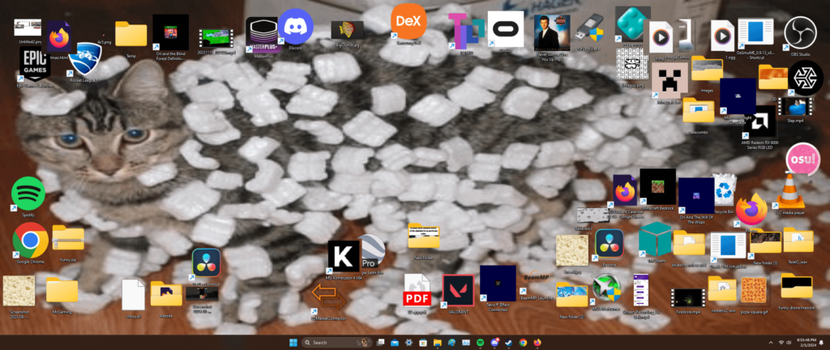
Task: Launch Rocket League from the desktop
Action: [x=84, y=60]
